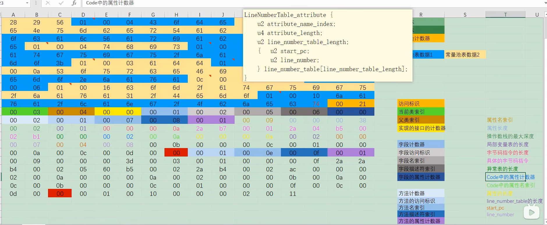Select the cell containing 60
This screenshot has height=225, width=547.
pos(106,169)
